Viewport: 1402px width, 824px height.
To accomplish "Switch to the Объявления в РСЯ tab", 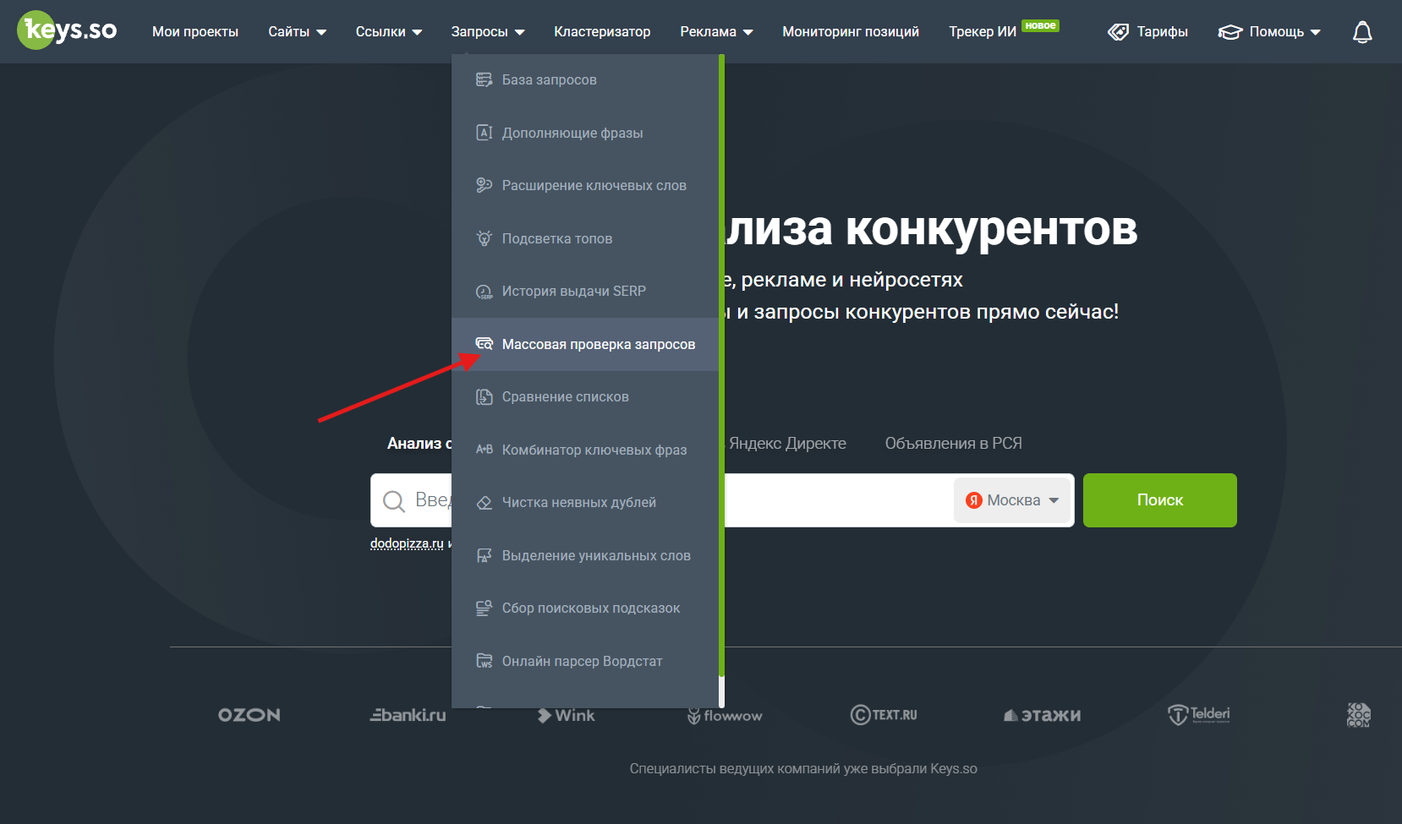I will 954,444.
